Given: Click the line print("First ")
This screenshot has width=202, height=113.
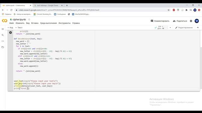Looking at the screenshot, I should [x=21, y=89].
